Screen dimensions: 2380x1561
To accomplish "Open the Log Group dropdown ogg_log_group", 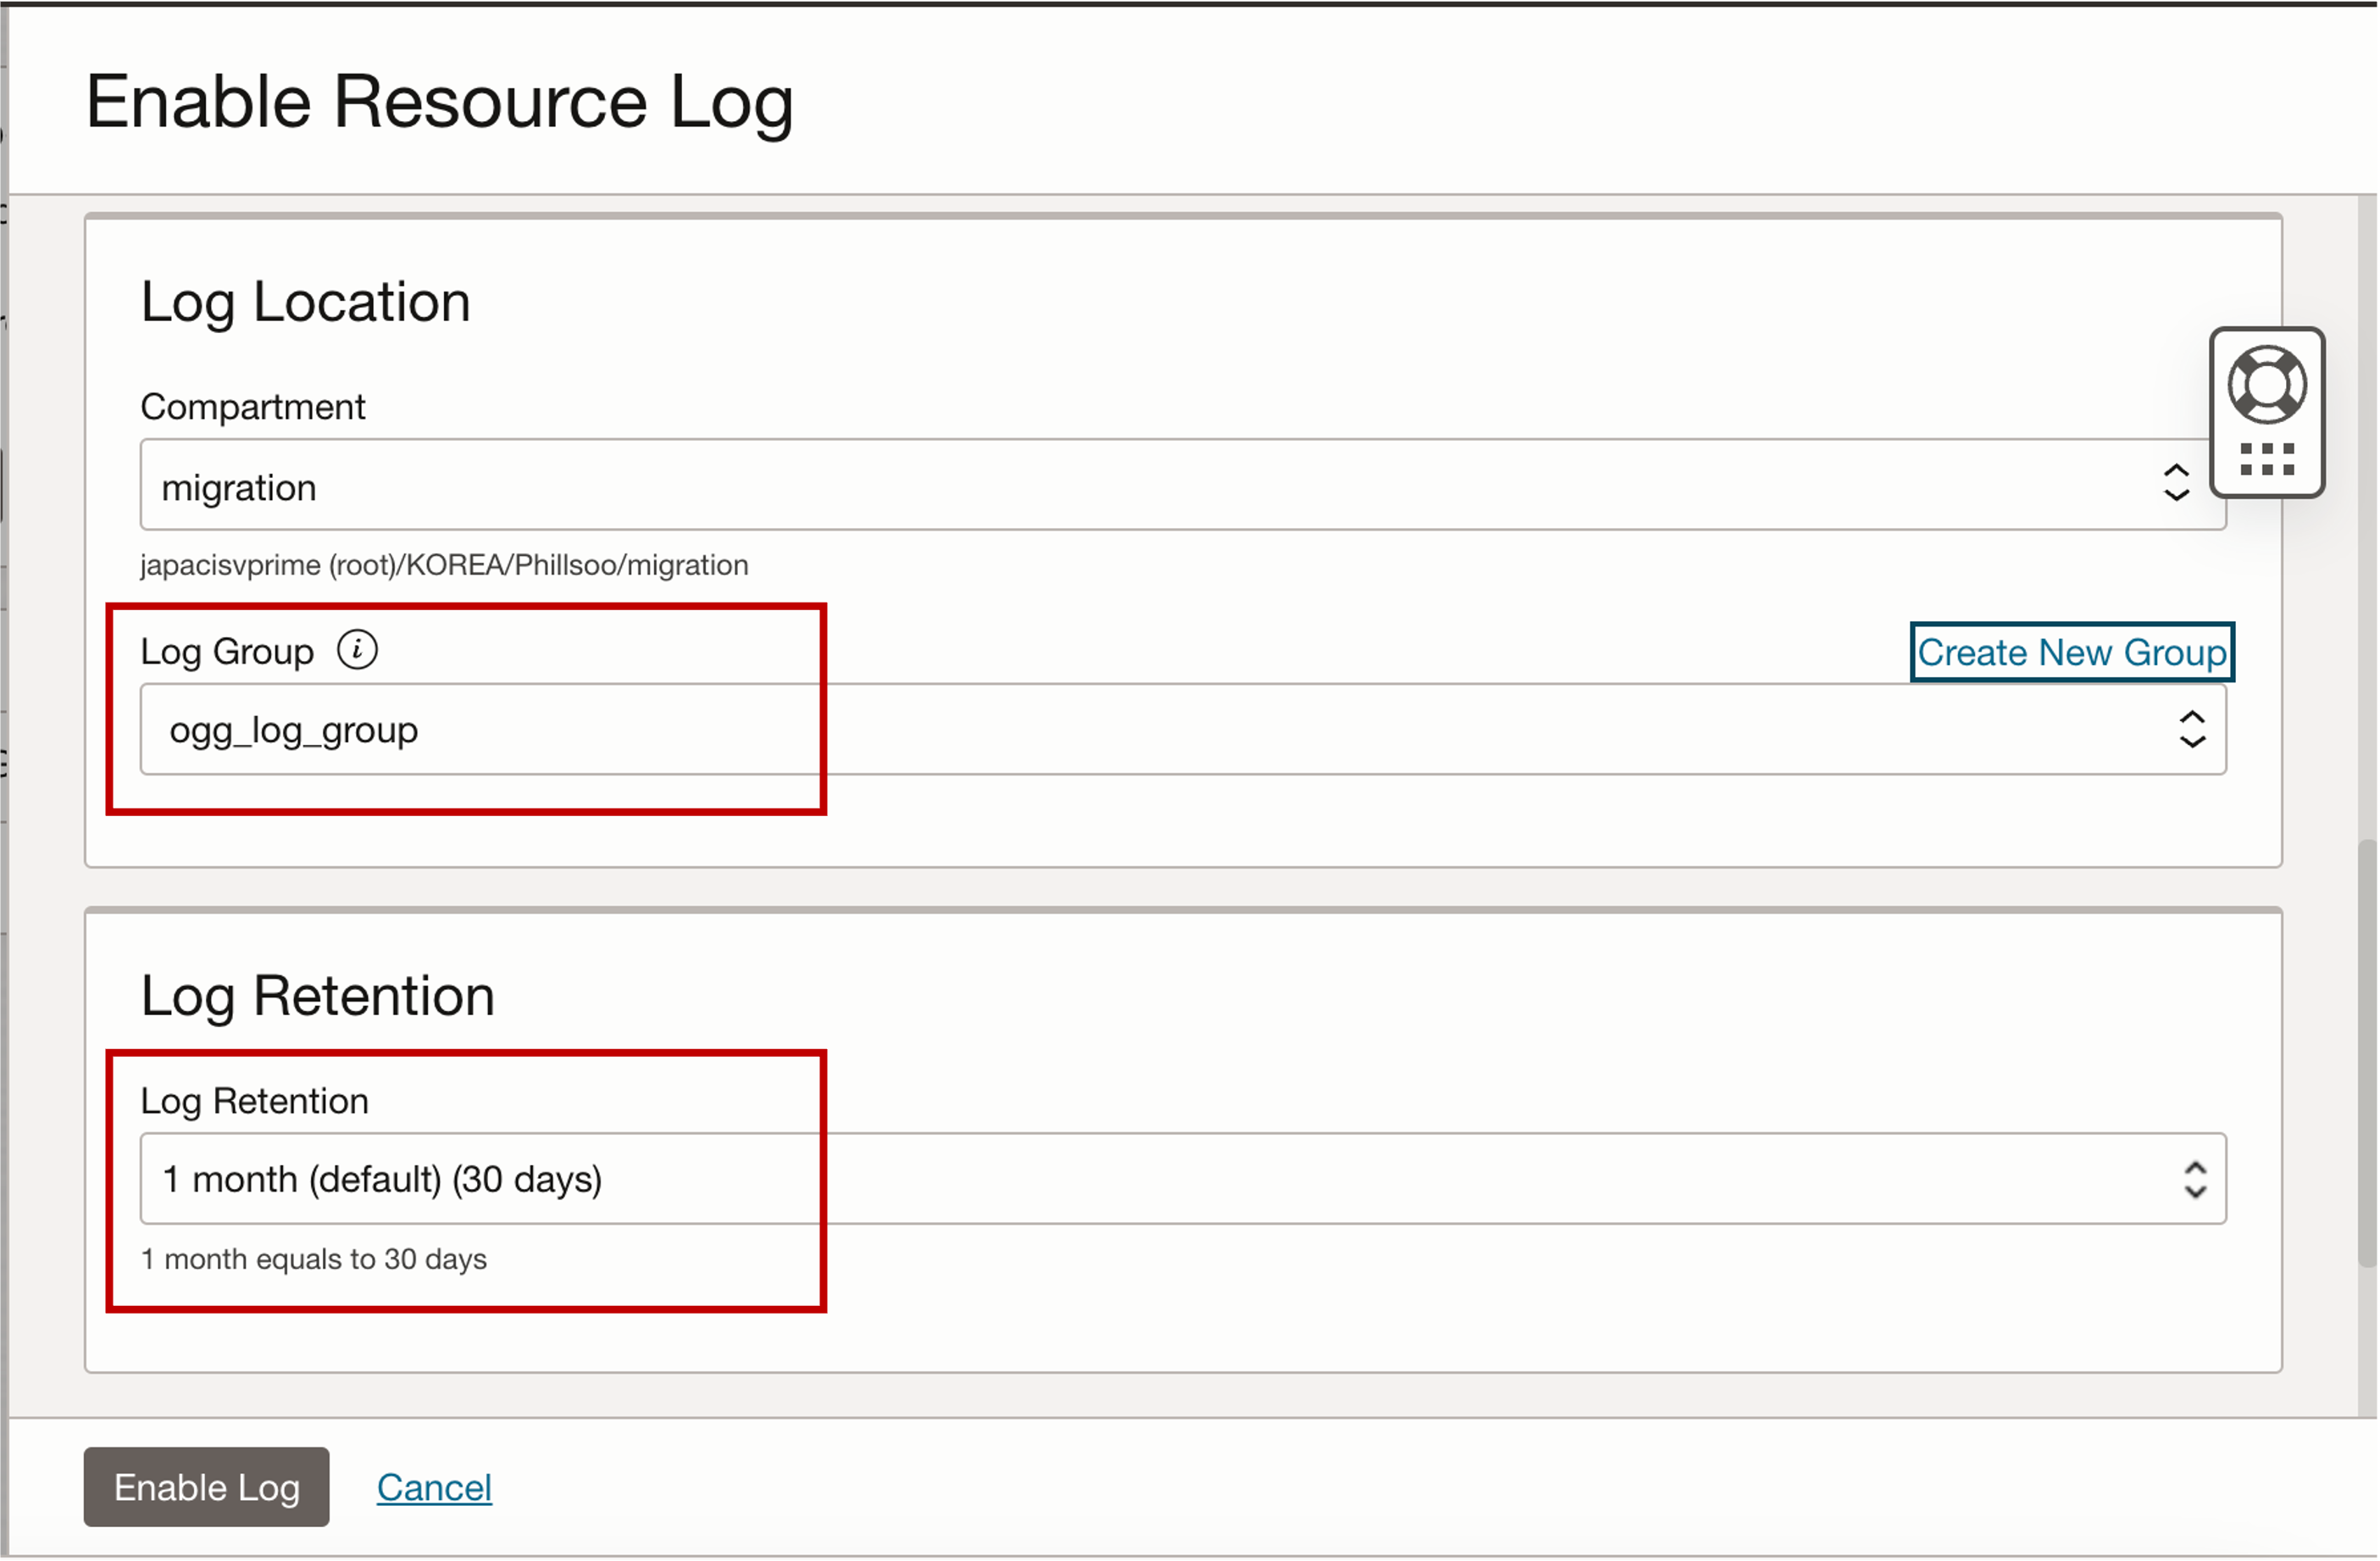I will click(x=1182, y=730).
